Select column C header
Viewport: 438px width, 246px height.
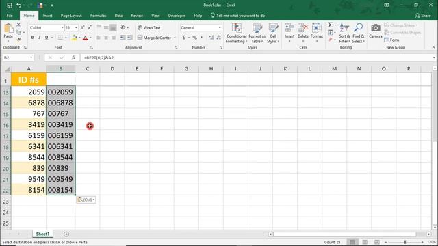pos(88,69)
